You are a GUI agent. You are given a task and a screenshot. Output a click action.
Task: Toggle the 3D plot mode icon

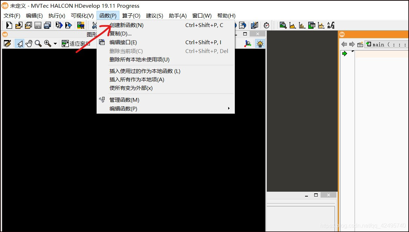pos(248,44)
